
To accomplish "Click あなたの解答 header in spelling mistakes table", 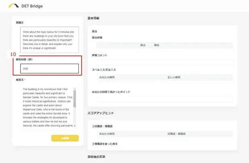I will tap(107, 77).
